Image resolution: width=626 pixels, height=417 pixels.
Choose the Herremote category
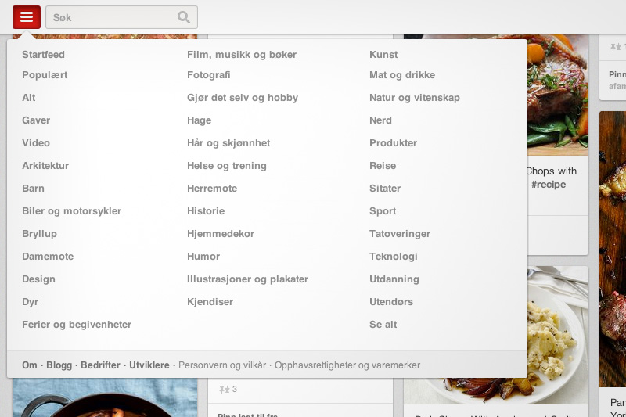point(212,189)
